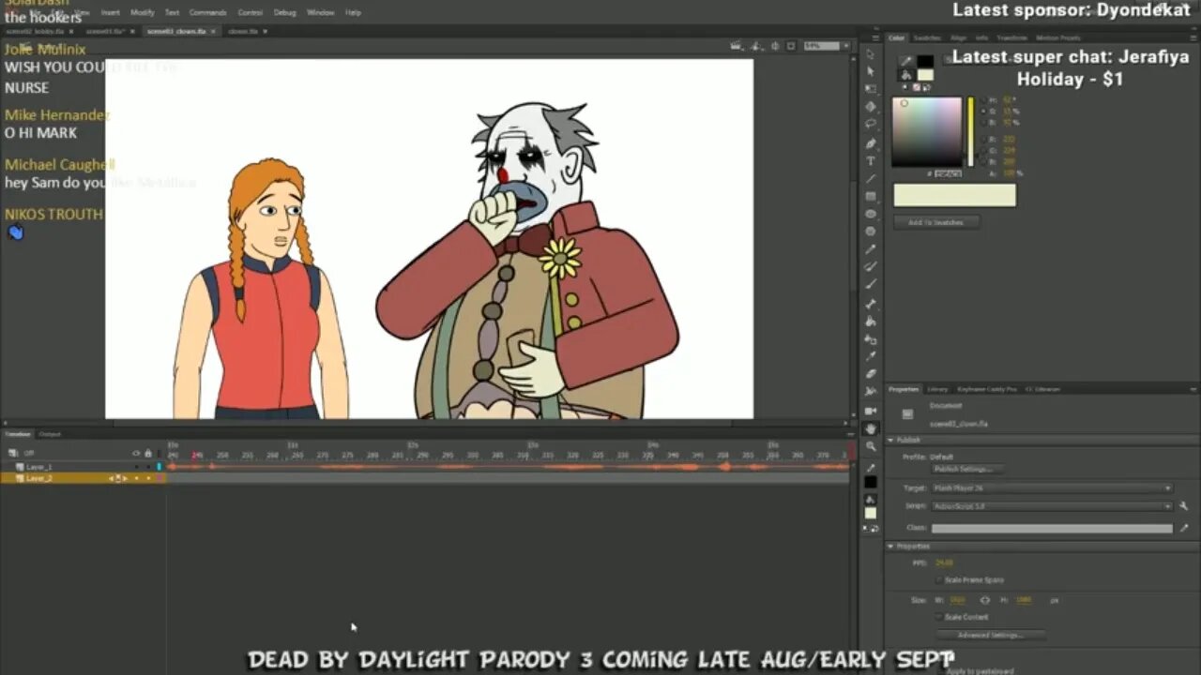Click the Class input field

point(1052,528)
